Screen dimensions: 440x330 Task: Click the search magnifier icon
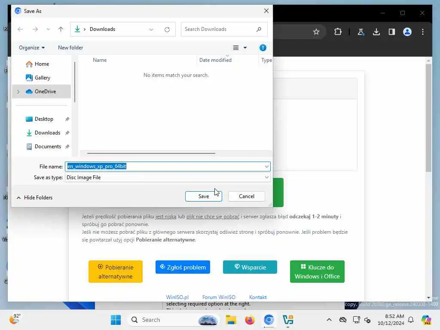pyautogui.click(x=259, y=29)
